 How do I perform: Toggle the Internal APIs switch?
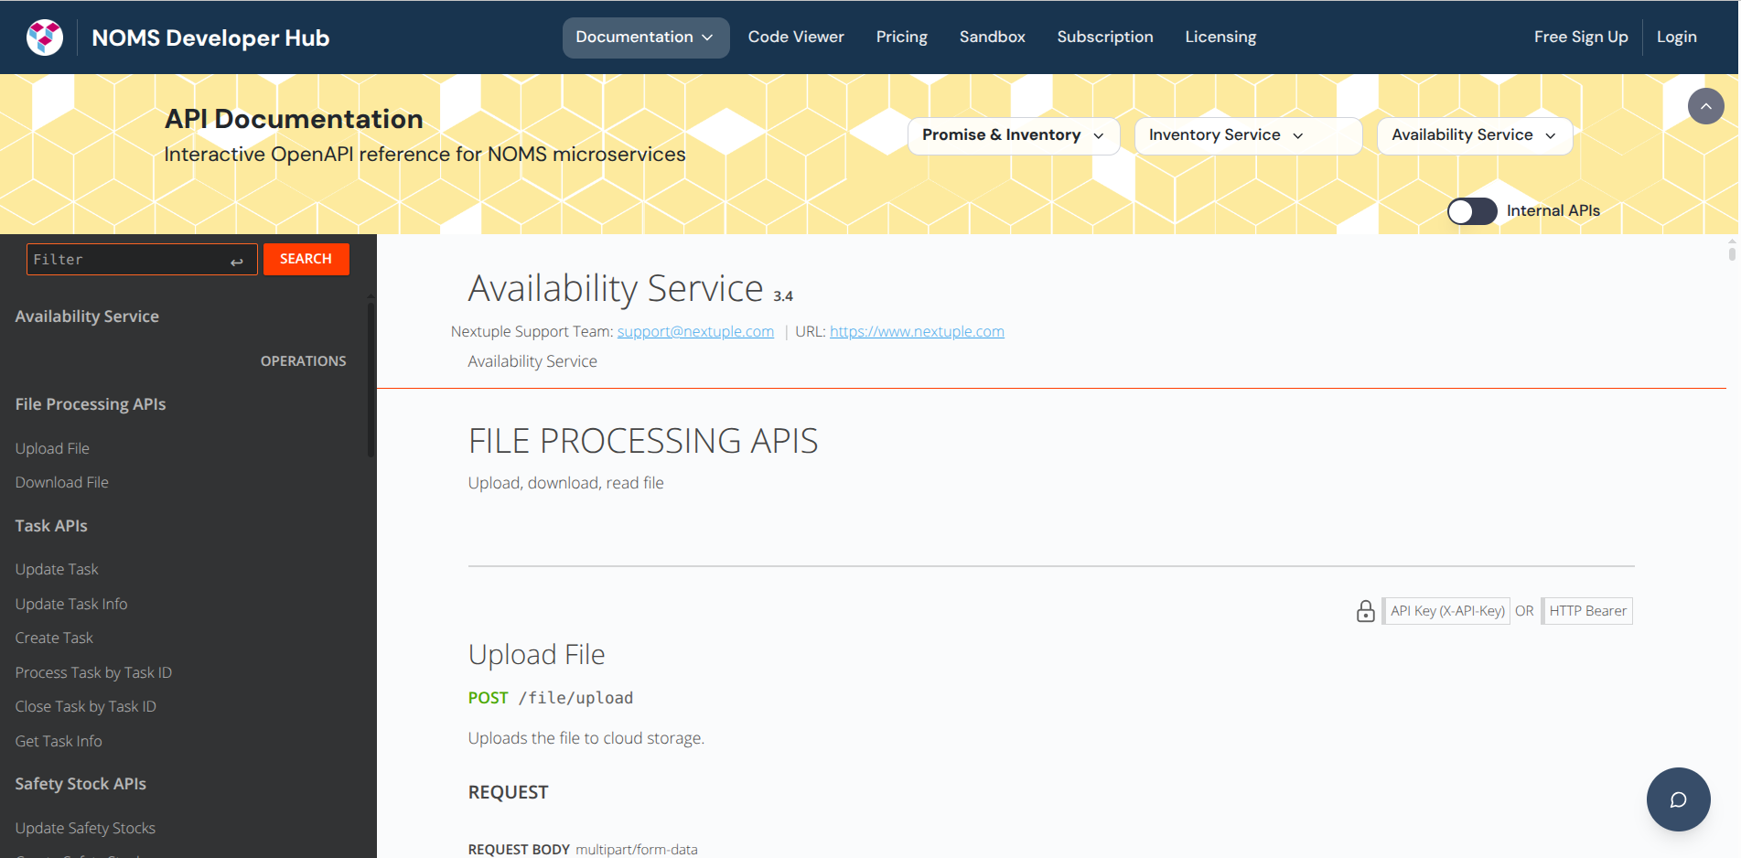(1471, 211)
